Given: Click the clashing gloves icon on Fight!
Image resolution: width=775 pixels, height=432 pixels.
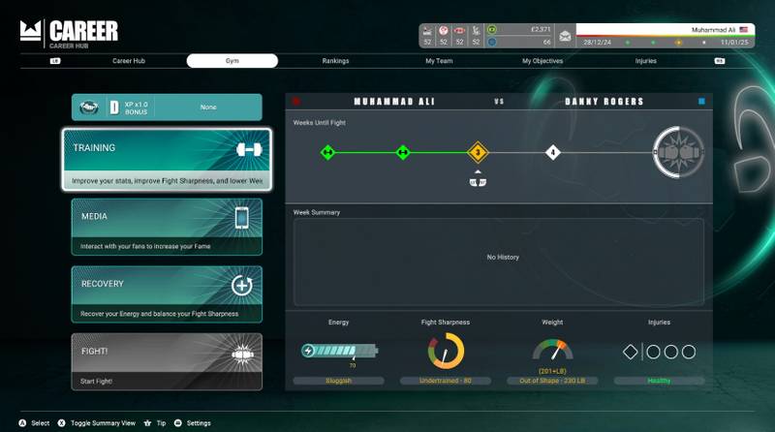Looking at the screenshot, I should tap(242, 354).
